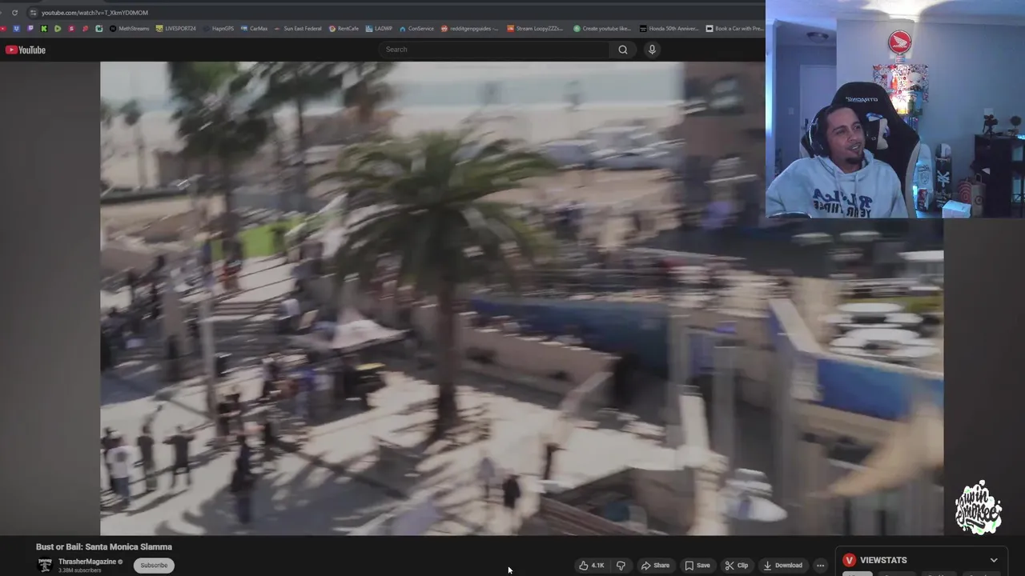The width and height of the screenshot is (1025, 576).
Task: Click the YouTube logo to go home
Action: point(26,50)
